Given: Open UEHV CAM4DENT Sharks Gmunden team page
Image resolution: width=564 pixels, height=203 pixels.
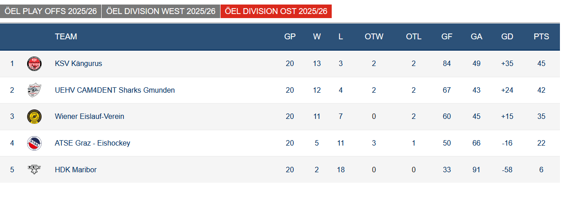Looking at the screenshot, I should click(115, 90).
